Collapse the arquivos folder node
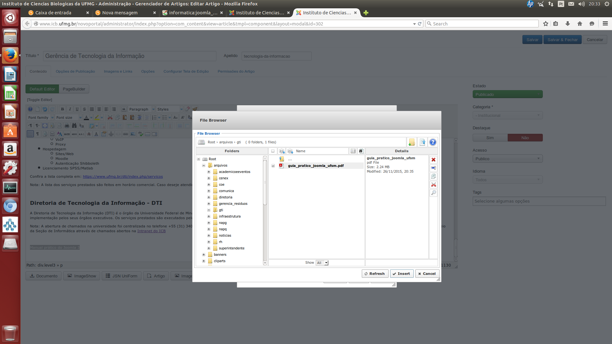The height and width of the screenshot is (344, 612). (204, 166)
